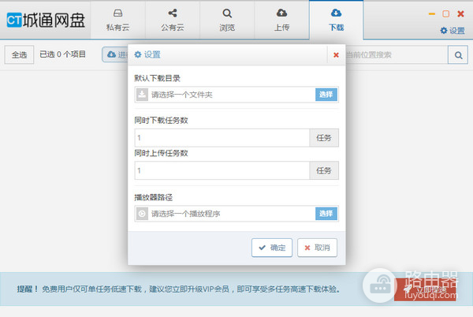Click the cloud button beside 已选 0 个项目
Viewport: 473px width, 317px height.
pos(115,54)
